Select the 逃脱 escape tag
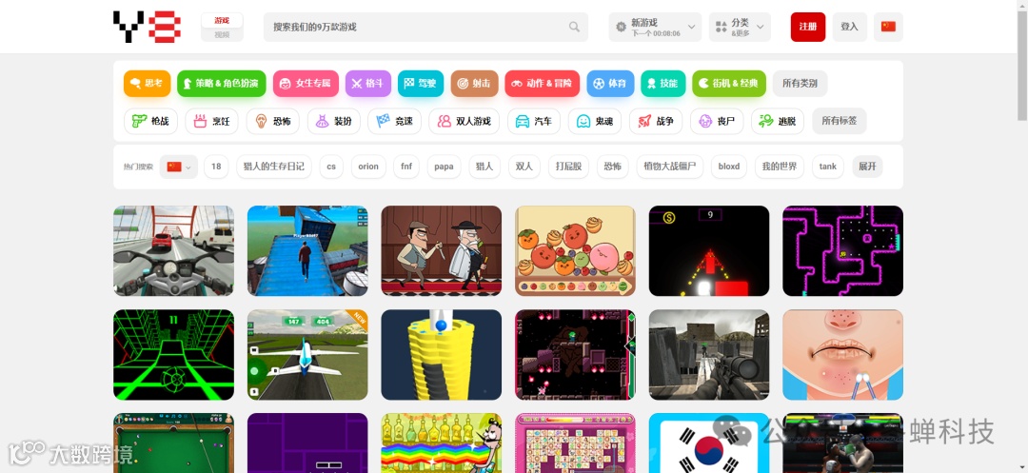Viewport: 1028px width, 473px height. (x=778, y=121)
